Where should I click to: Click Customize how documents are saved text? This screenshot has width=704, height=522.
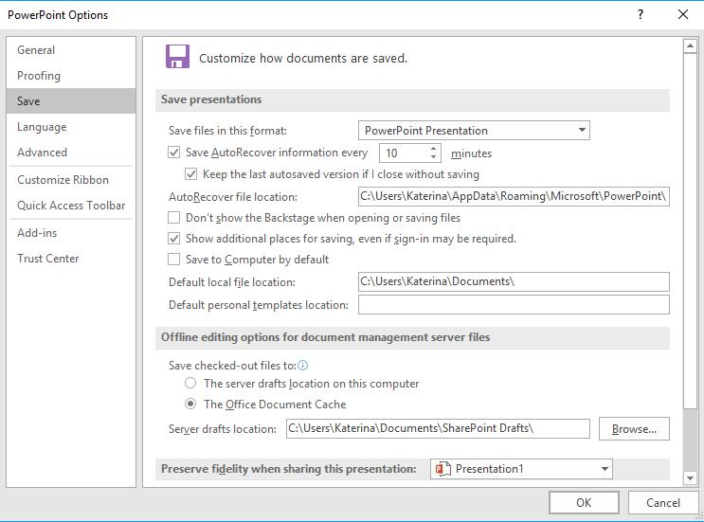click(303, 59)
